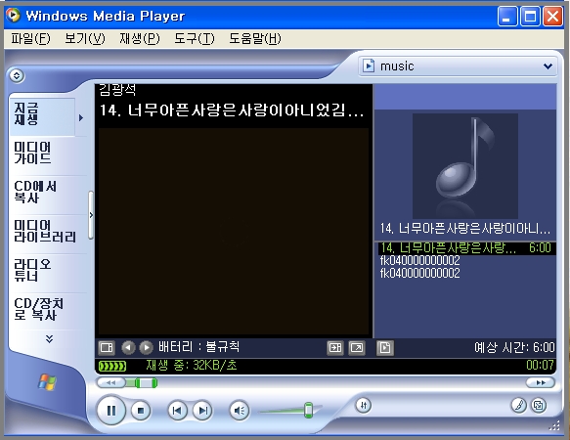This screenshot has width=570, height=440.
Task: Close the Windows Media Player window
Action: (x=553, y=17)
